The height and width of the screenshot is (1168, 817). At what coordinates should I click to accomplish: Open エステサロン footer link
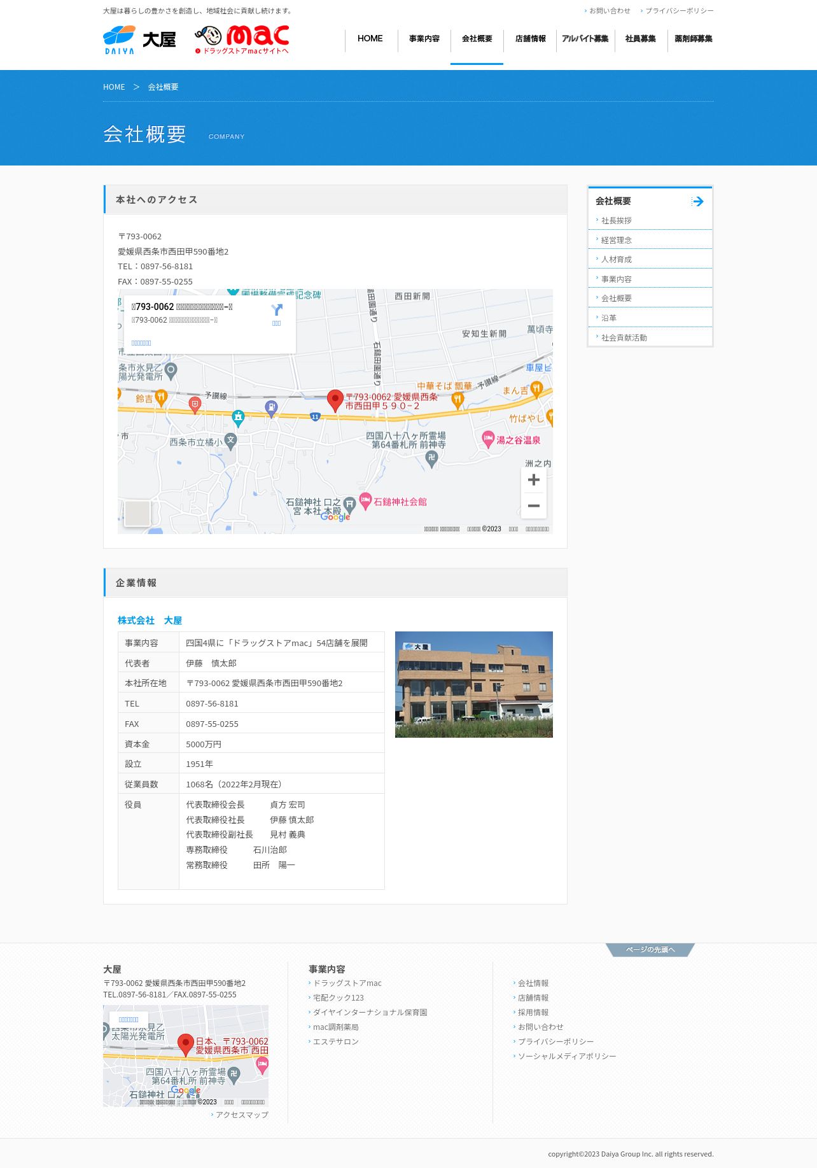[335, 1042]
